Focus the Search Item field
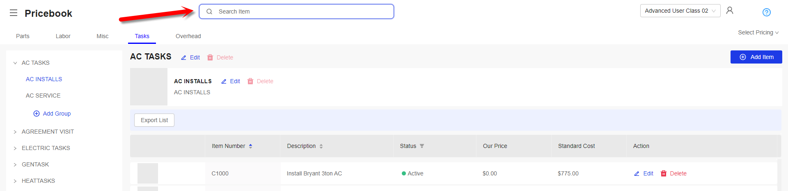The image size is (788, 191). [x=296, y=11]
